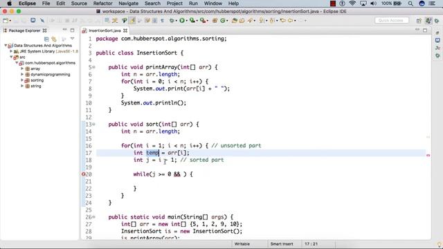This screenshot has width=443, height=249.
Task: Toggle Link with Editor in Package Explorer
Action: coord(54,39)
